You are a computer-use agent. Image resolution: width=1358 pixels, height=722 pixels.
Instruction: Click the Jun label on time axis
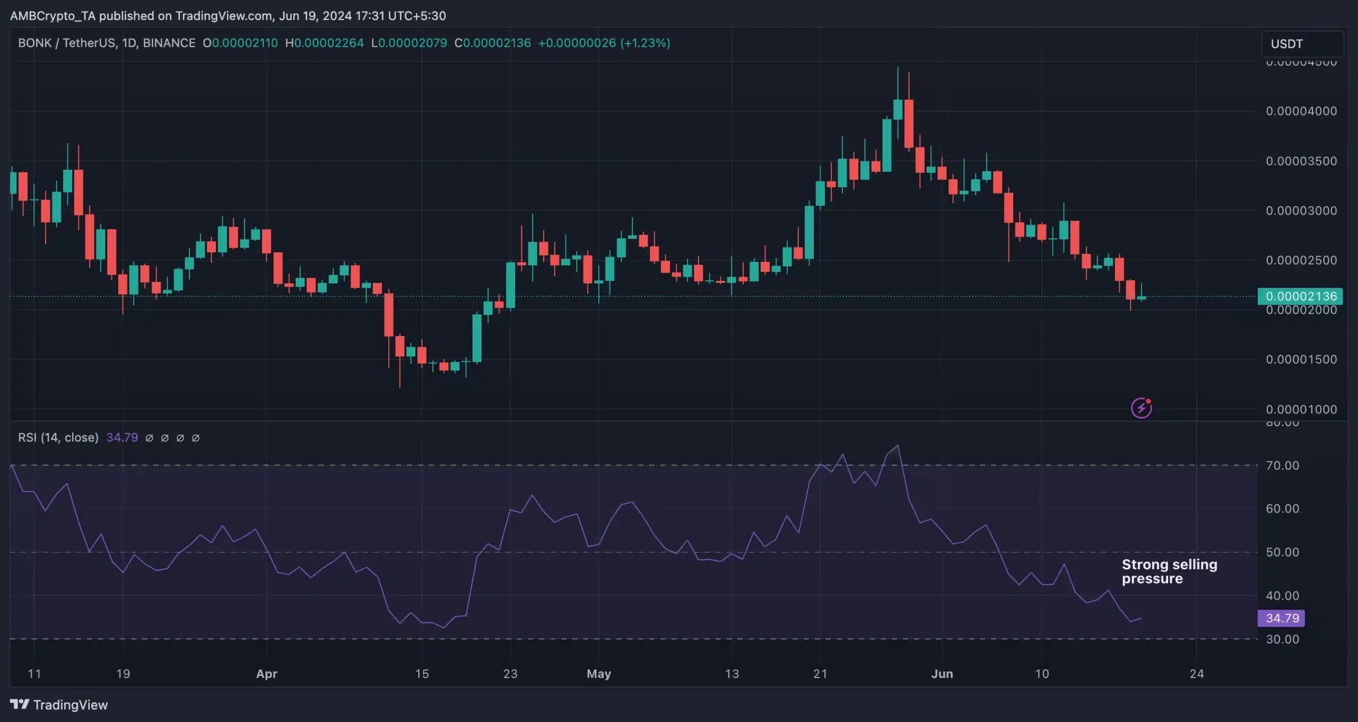tap(942, 674)
